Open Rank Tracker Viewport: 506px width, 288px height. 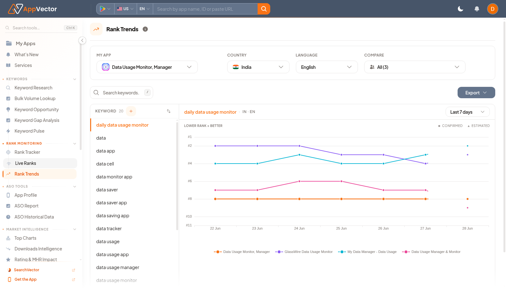pos(27,152)
